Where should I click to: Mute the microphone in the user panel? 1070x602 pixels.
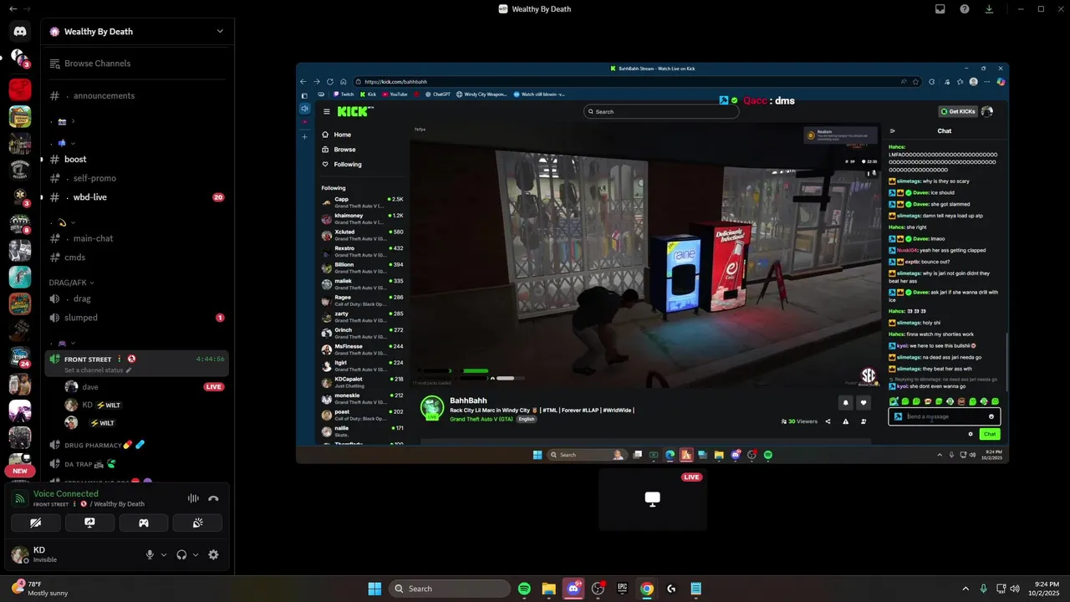point(150,554)
